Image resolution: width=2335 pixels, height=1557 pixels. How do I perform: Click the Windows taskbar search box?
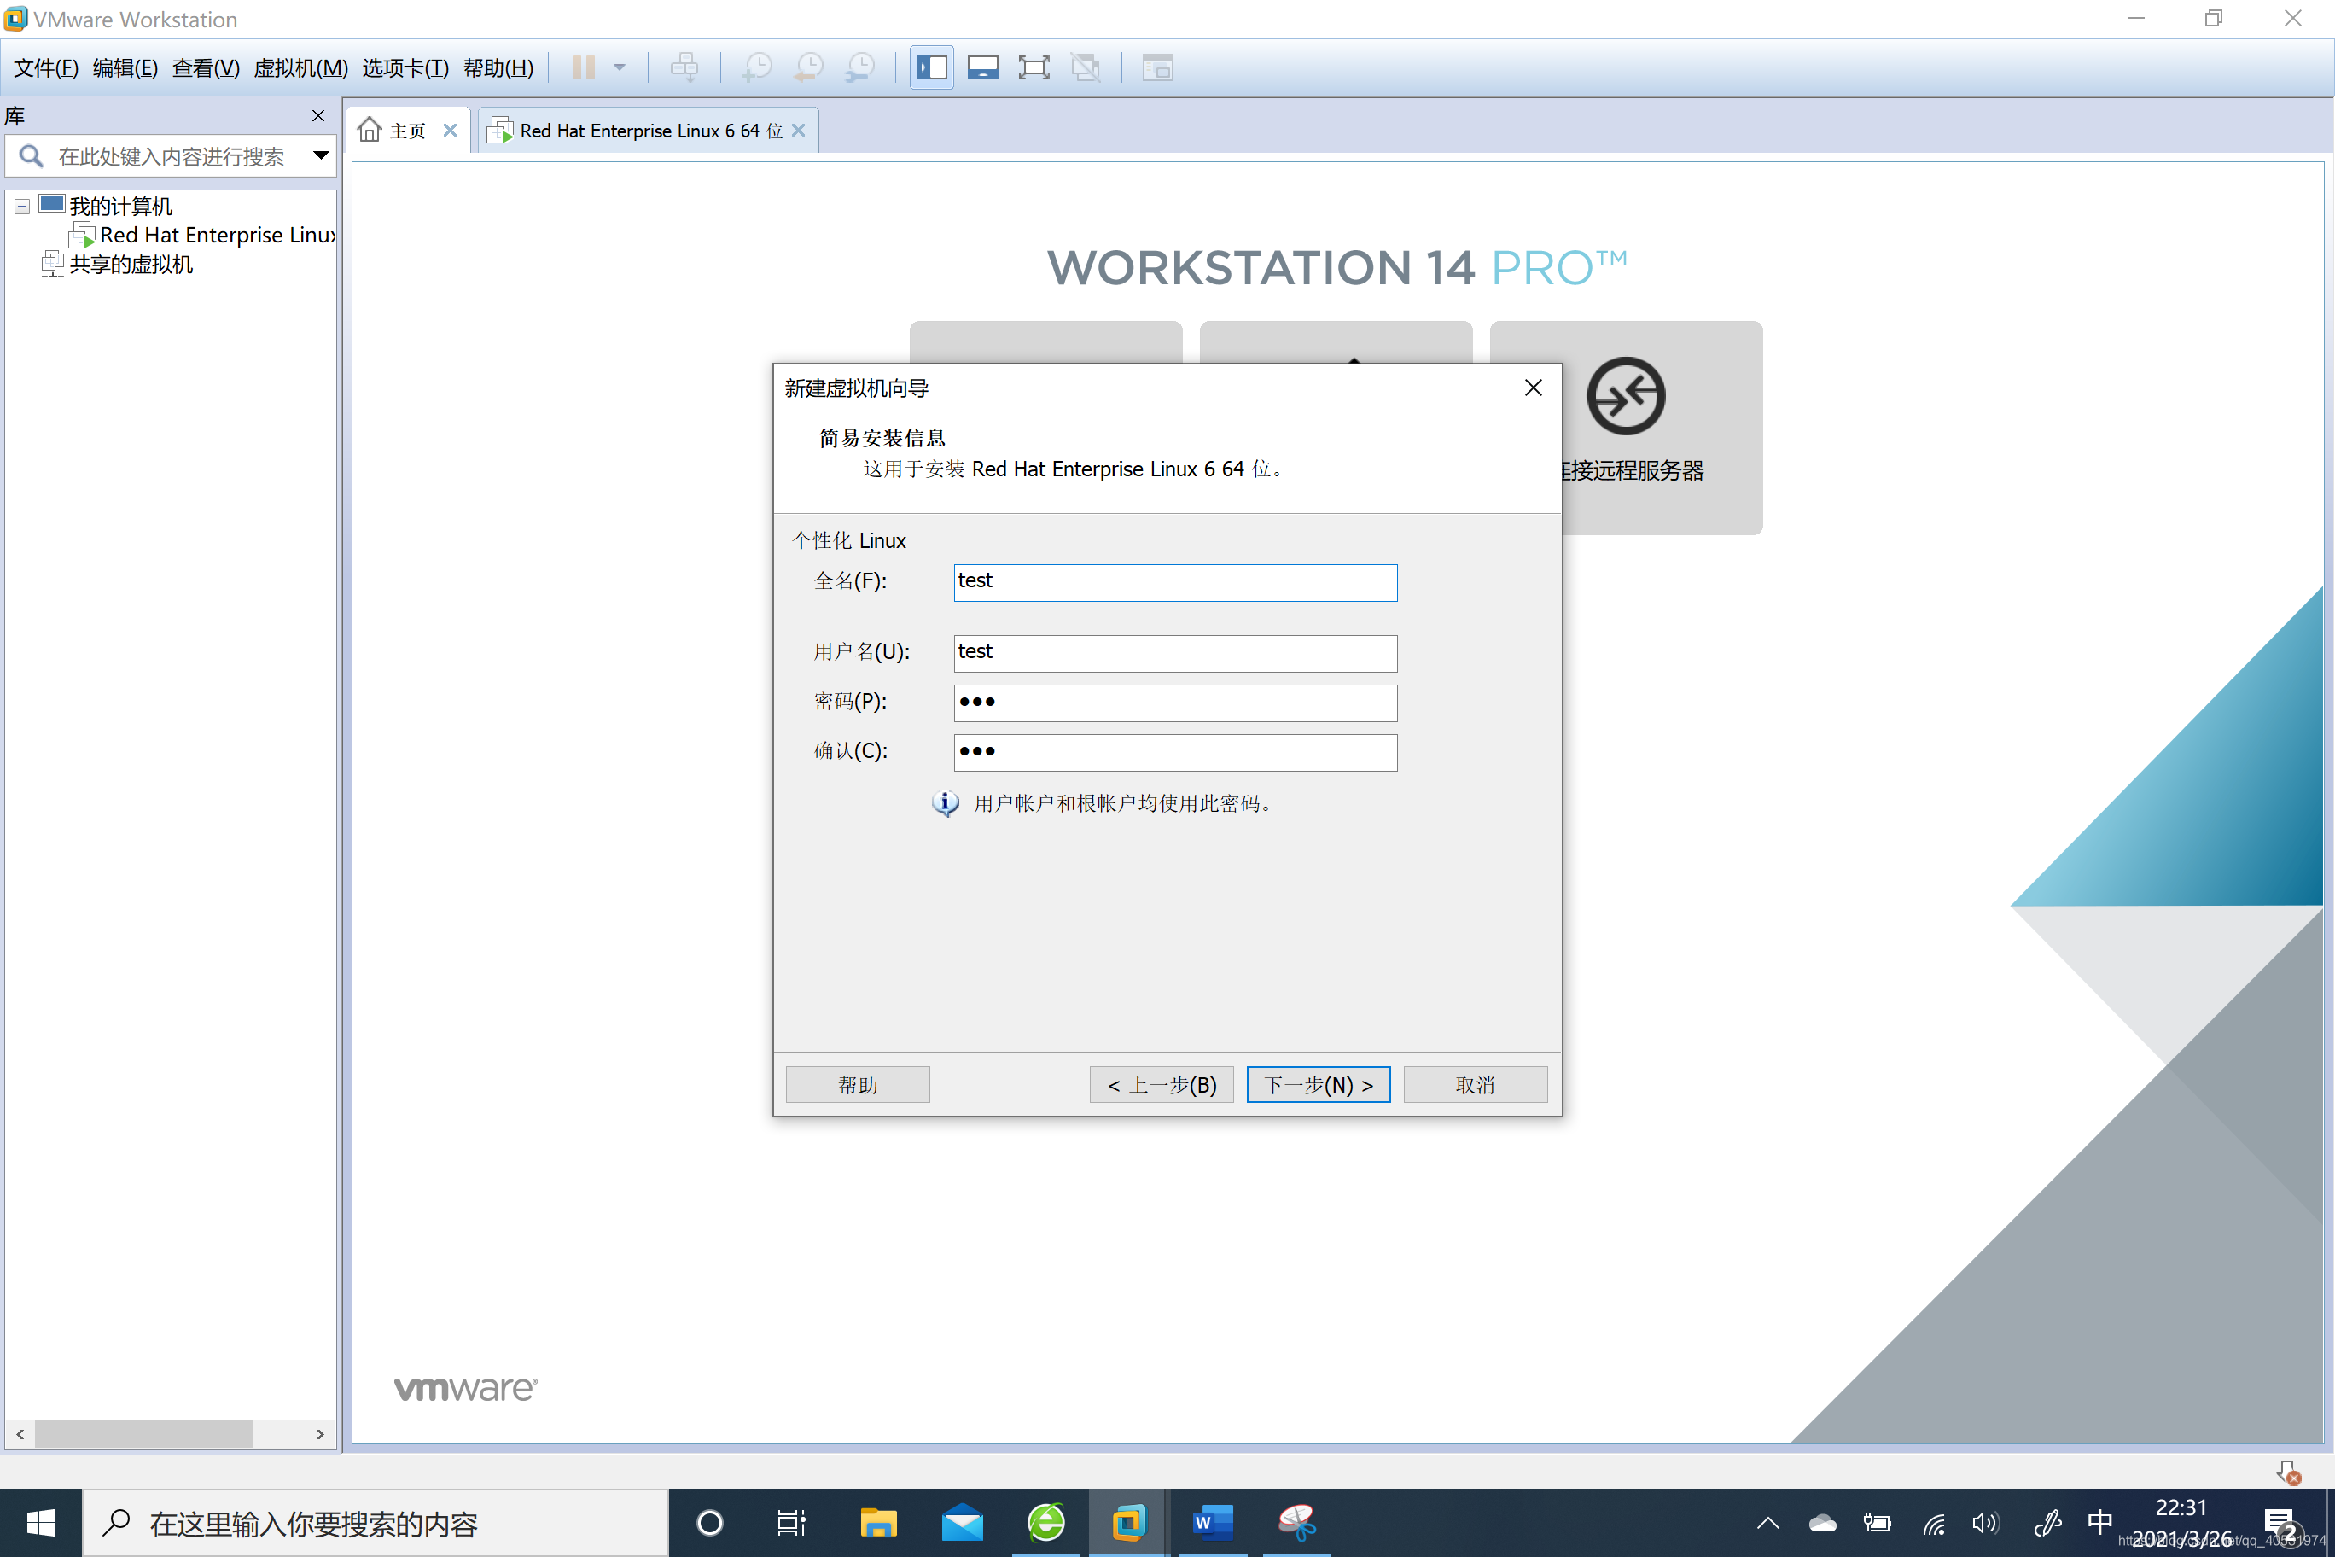[376, 1523]
